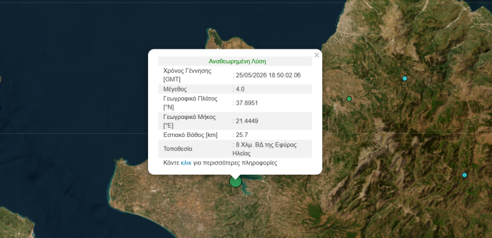Select the origin time '25/05/2026 18:50:02.06'
The width and height of the screenshot is (492, 238).
(x=268, y=75)
